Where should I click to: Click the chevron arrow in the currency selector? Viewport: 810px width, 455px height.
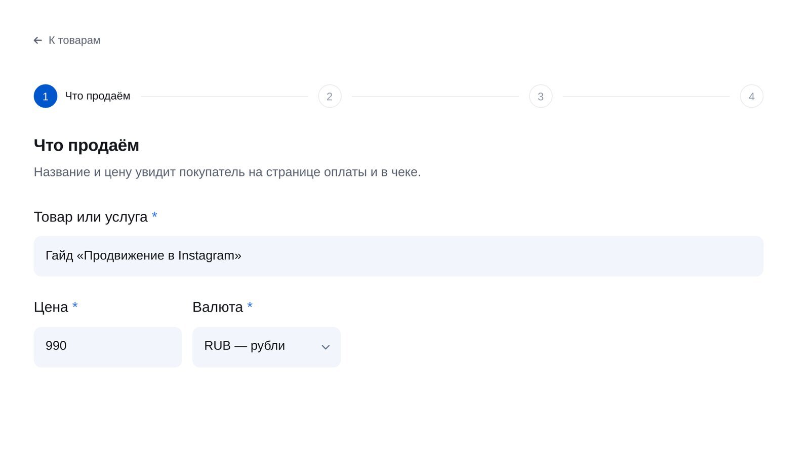coord(326,347)
